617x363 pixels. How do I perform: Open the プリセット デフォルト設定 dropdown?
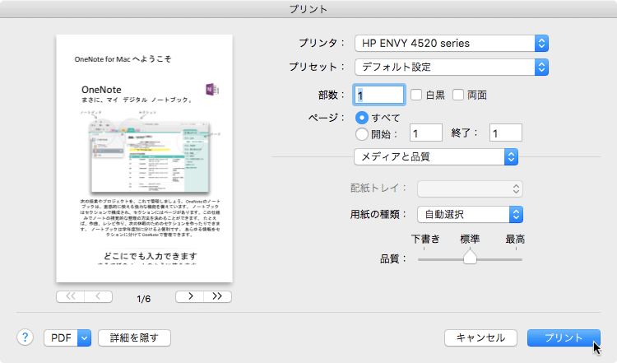(452, 67)
